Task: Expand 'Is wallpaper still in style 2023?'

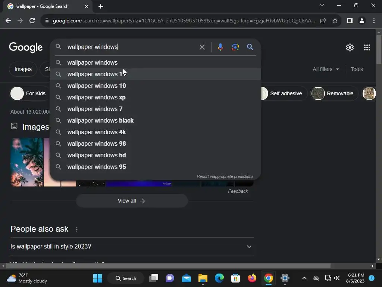Action: [132, 247]
